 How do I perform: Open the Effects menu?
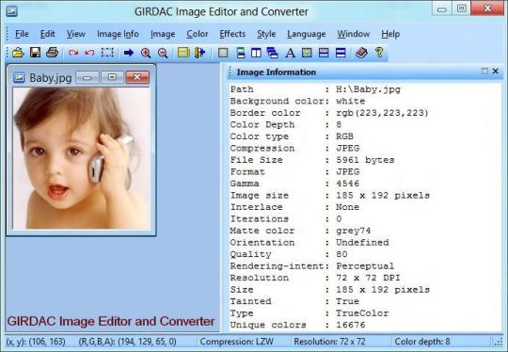232,34
